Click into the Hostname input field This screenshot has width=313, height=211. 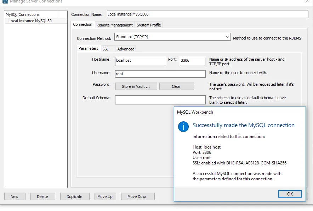[x=140, y=61]
